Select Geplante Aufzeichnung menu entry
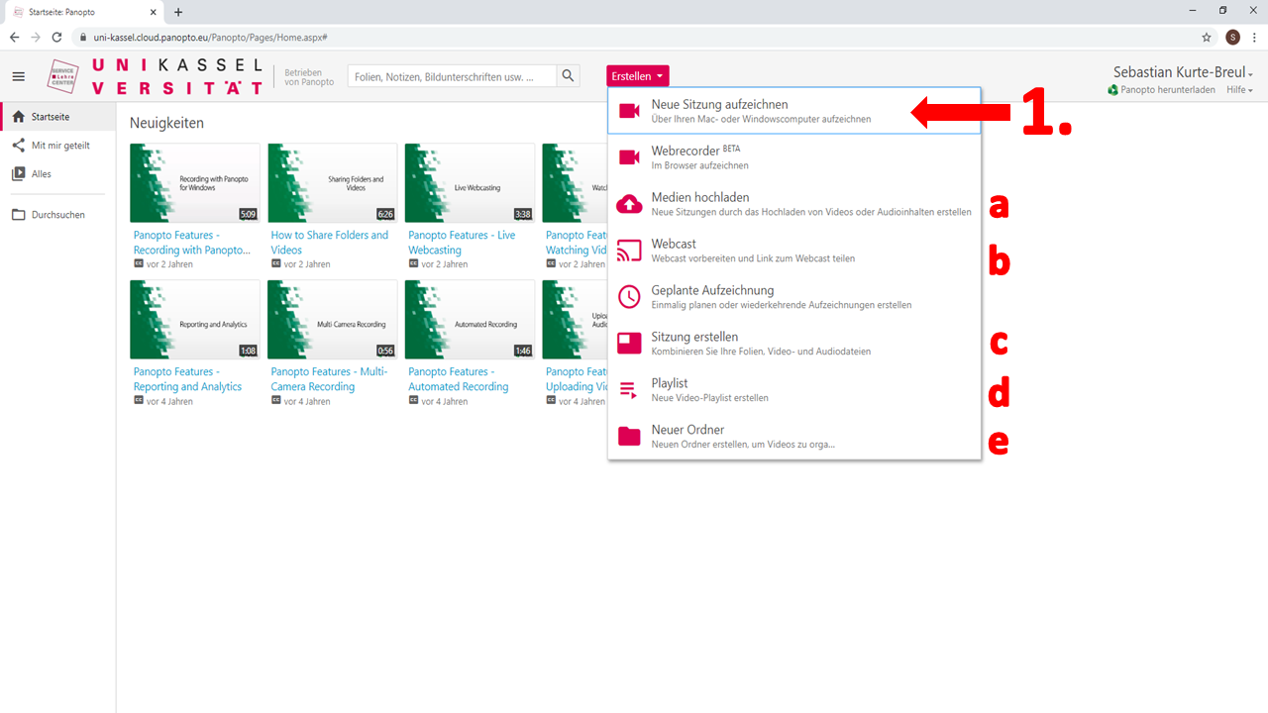This screenshot has height=713, width=1268. (x=794, y=296)
